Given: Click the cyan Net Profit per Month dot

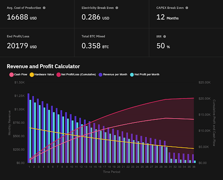Looking at the screenshot, I should click(132, 75).
